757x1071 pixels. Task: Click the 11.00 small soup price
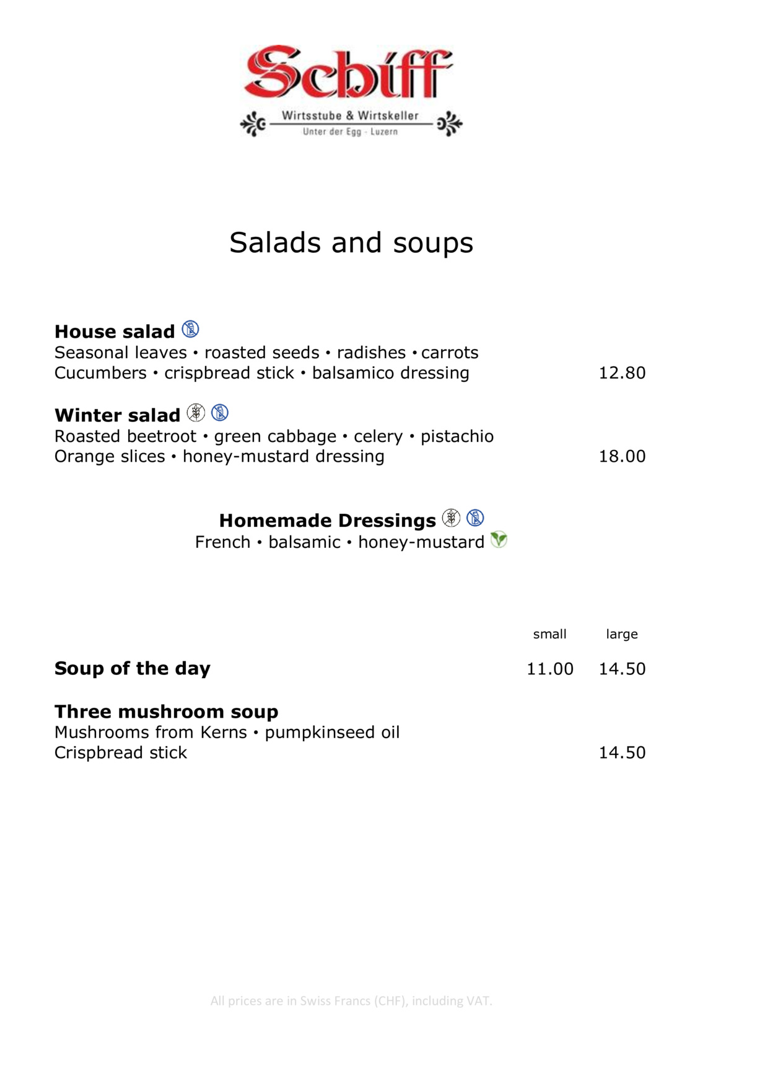coord(550,669)
